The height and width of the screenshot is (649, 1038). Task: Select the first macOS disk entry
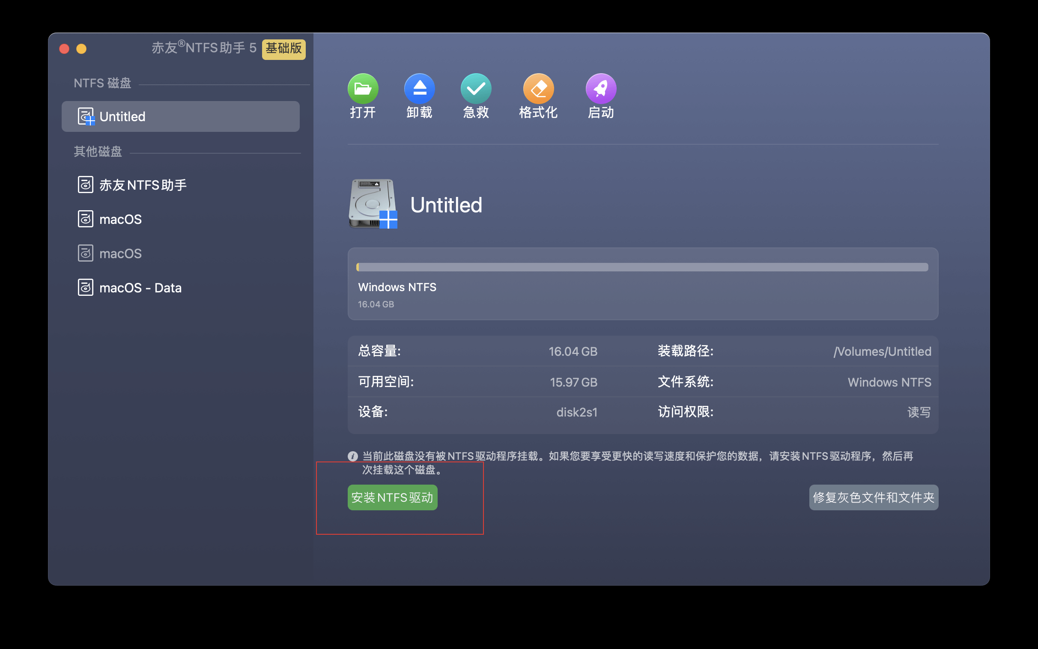[x=121, y=219]
